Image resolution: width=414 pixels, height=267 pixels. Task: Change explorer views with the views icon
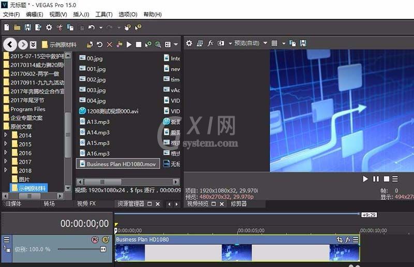[x=168, y=44]
